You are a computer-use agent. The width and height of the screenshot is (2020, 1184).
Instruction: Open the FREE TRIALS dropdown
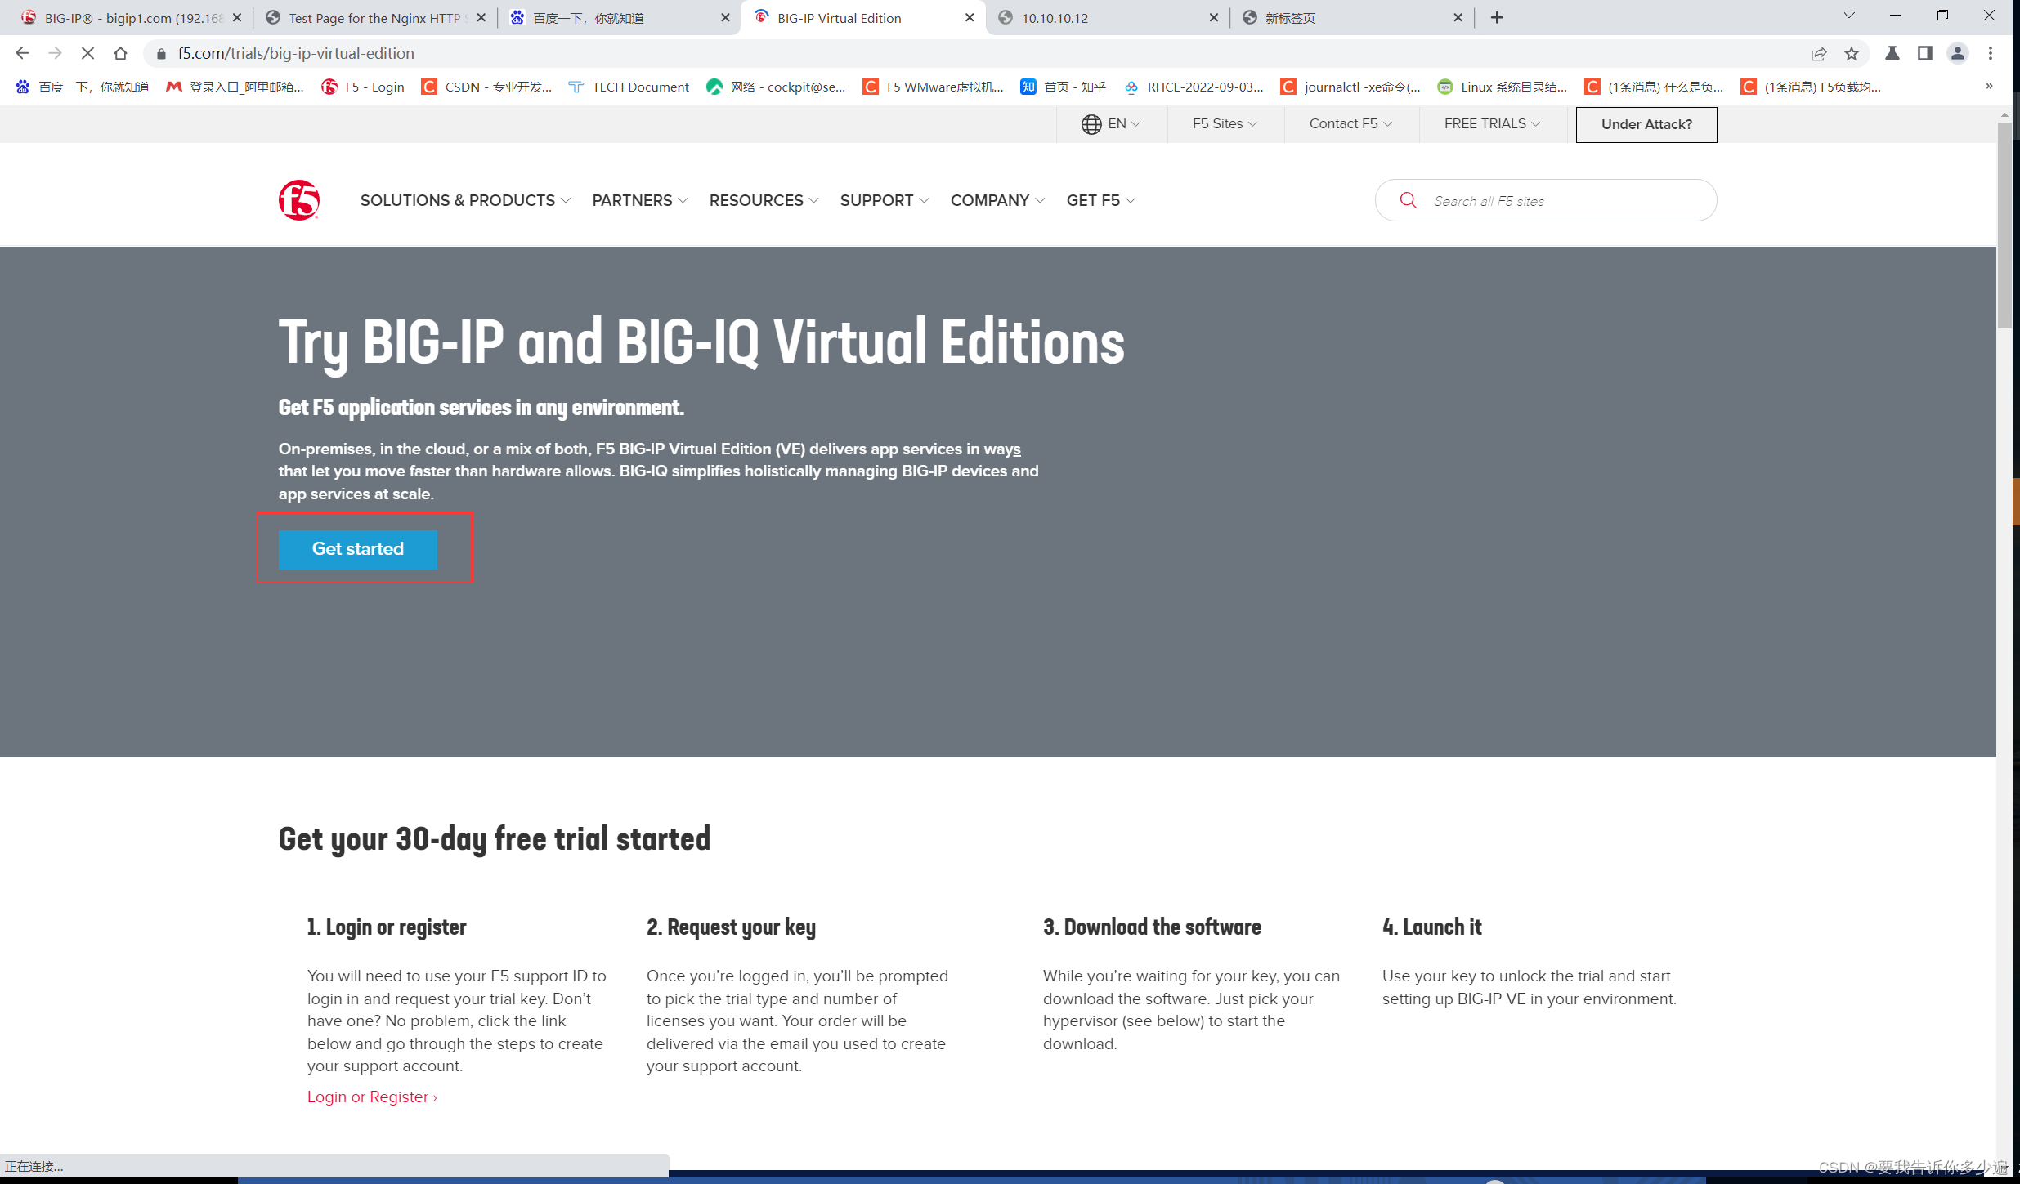click(x=1492, y=124)
